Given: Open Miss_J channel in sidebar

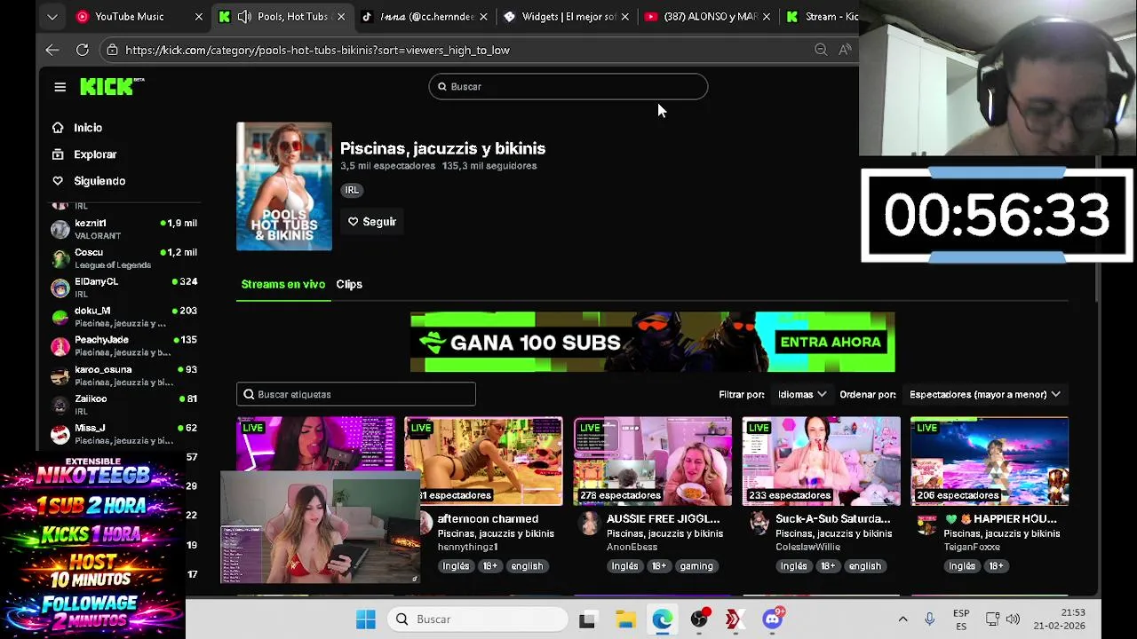Looking at the screenshot, I should (x=123, y=434).
